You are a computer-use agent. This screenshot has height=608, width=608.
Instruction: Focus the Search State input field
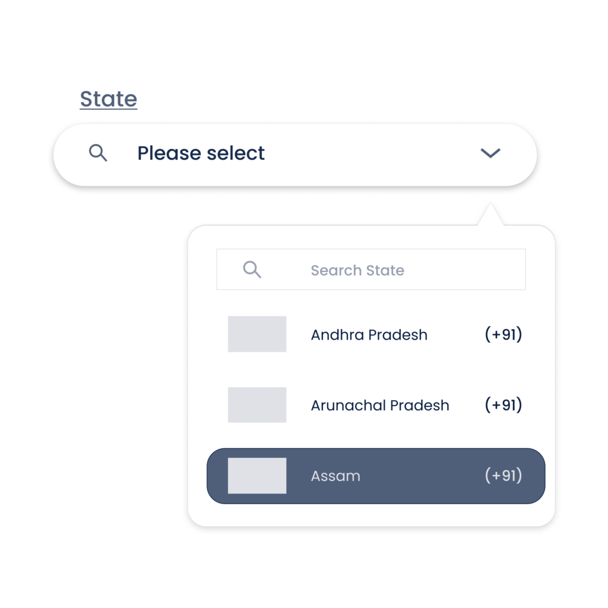371,270
